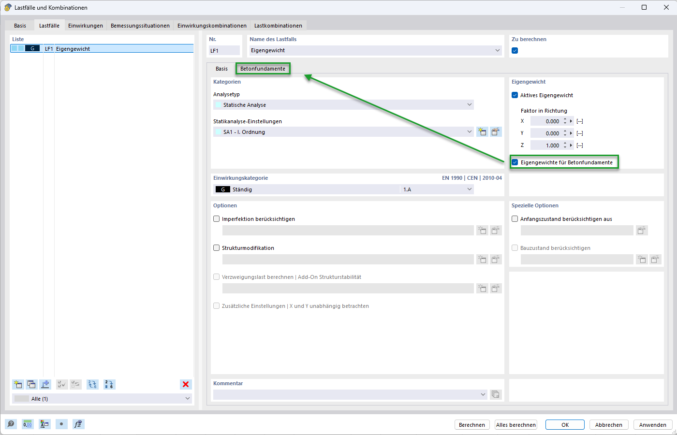Delete selected load case with red X

pyautogui.click(x=186, y=384)
